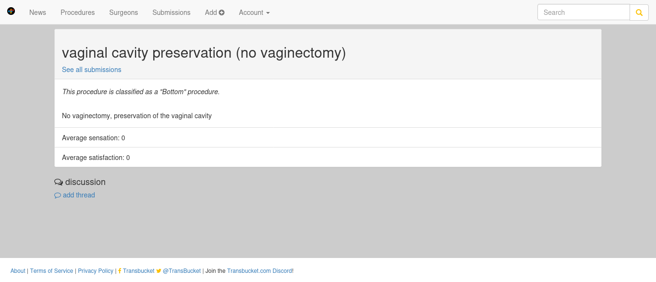Expand the Account dropdown menu
Viewport: 656px width, 282px height.
coord(255,12)
